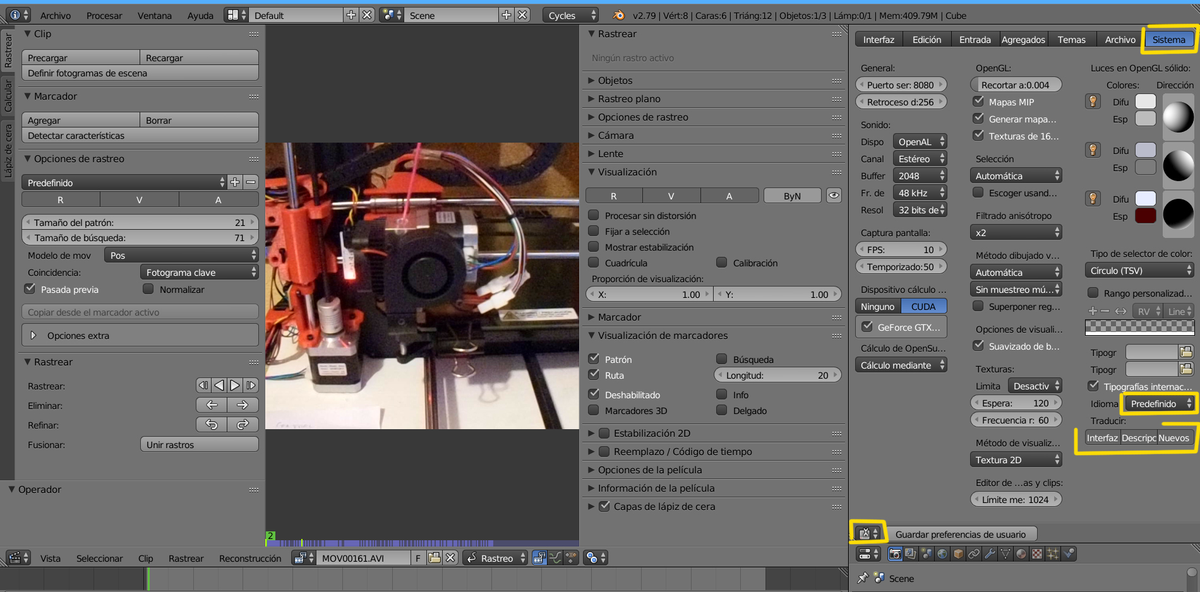Disable the Mapas MIP checkbox
Viewport: 1200px width, 592px height.
pyautogui.click(x=978, y=102)
